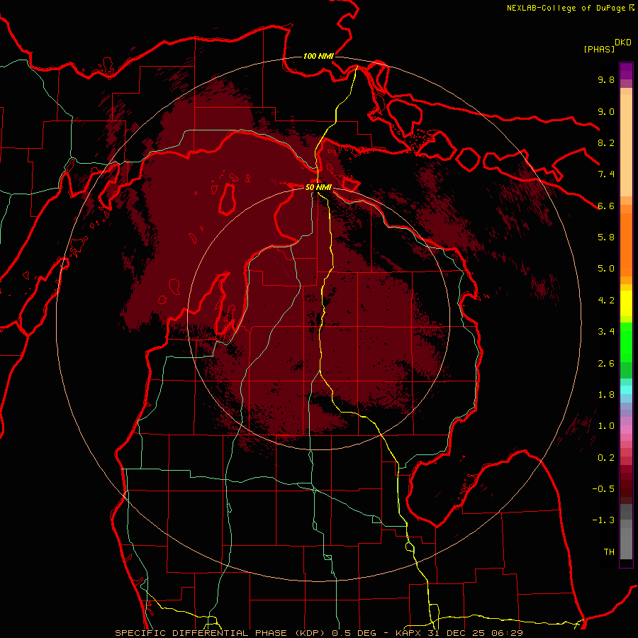Select the 9.0 value on the scale
The image size is (638, 638).
(606, 111)
